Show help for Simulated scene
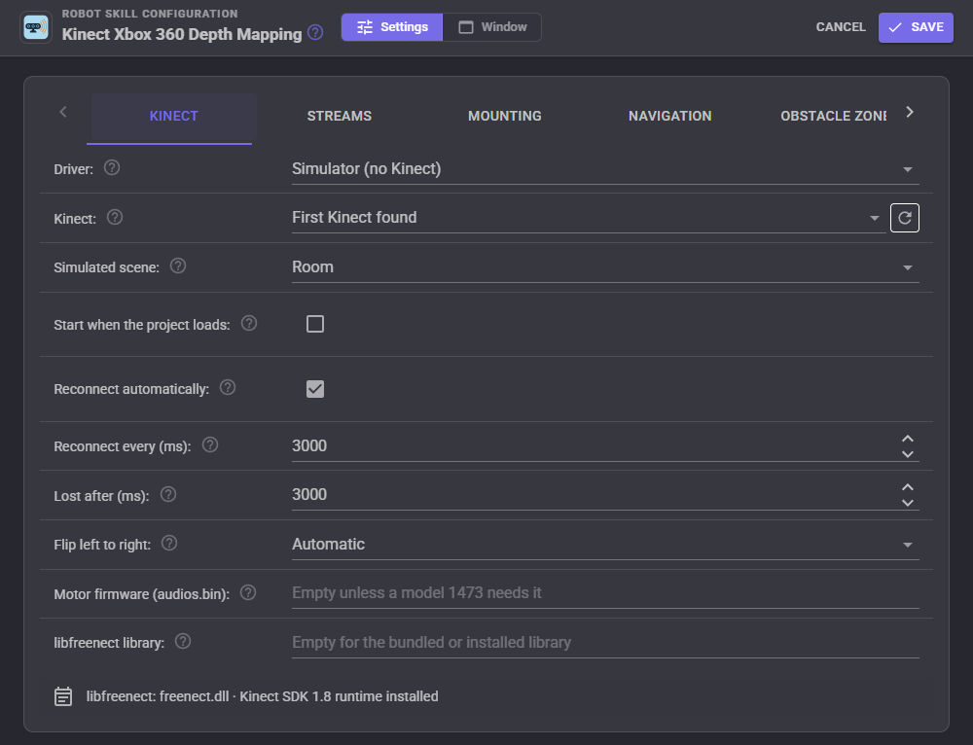 tap(178, 266)
